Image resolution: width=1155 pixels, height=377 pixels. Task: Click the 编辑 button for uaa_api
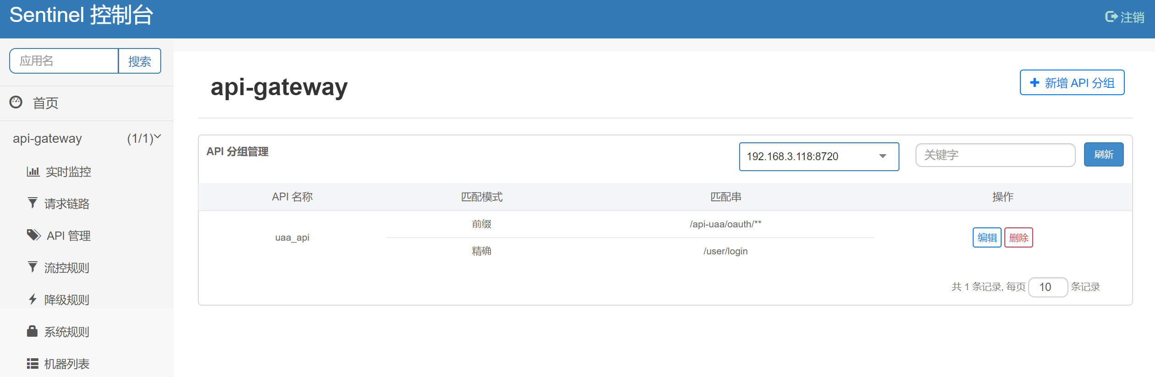987,237
